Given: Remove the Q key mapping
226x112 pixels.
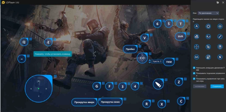Looking at the screenshot, I should point(30,39).
